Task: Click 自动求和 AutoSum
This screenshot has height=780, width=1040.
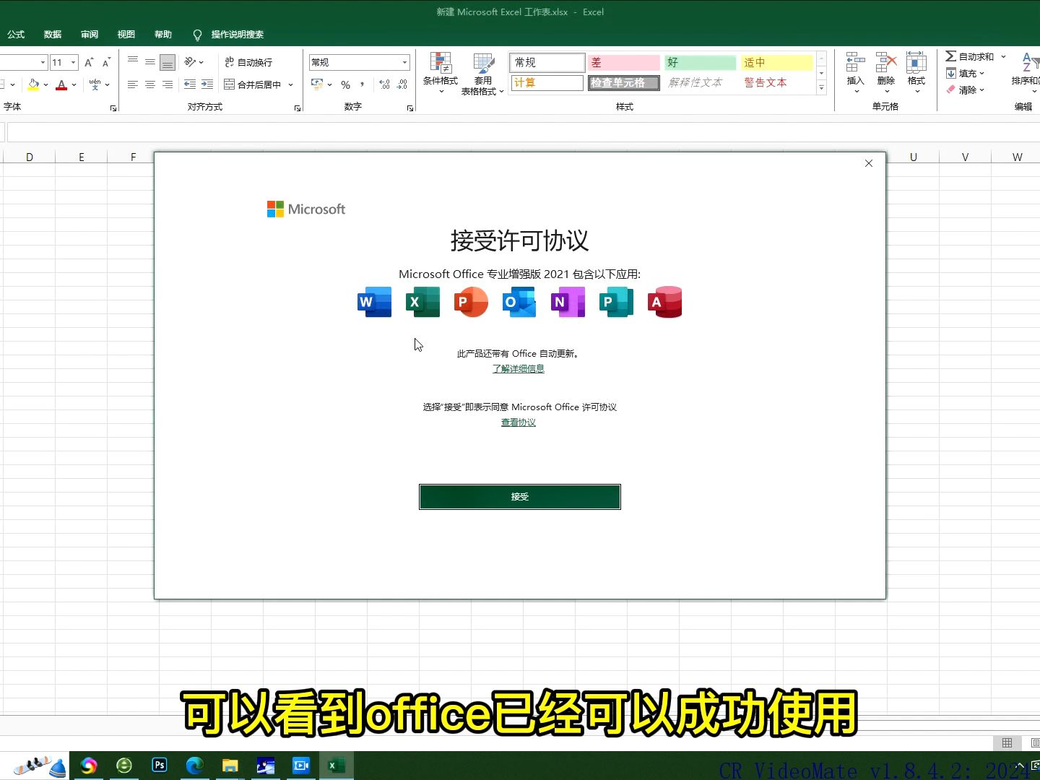Action: pyautogui.click(x=970, y=56)
